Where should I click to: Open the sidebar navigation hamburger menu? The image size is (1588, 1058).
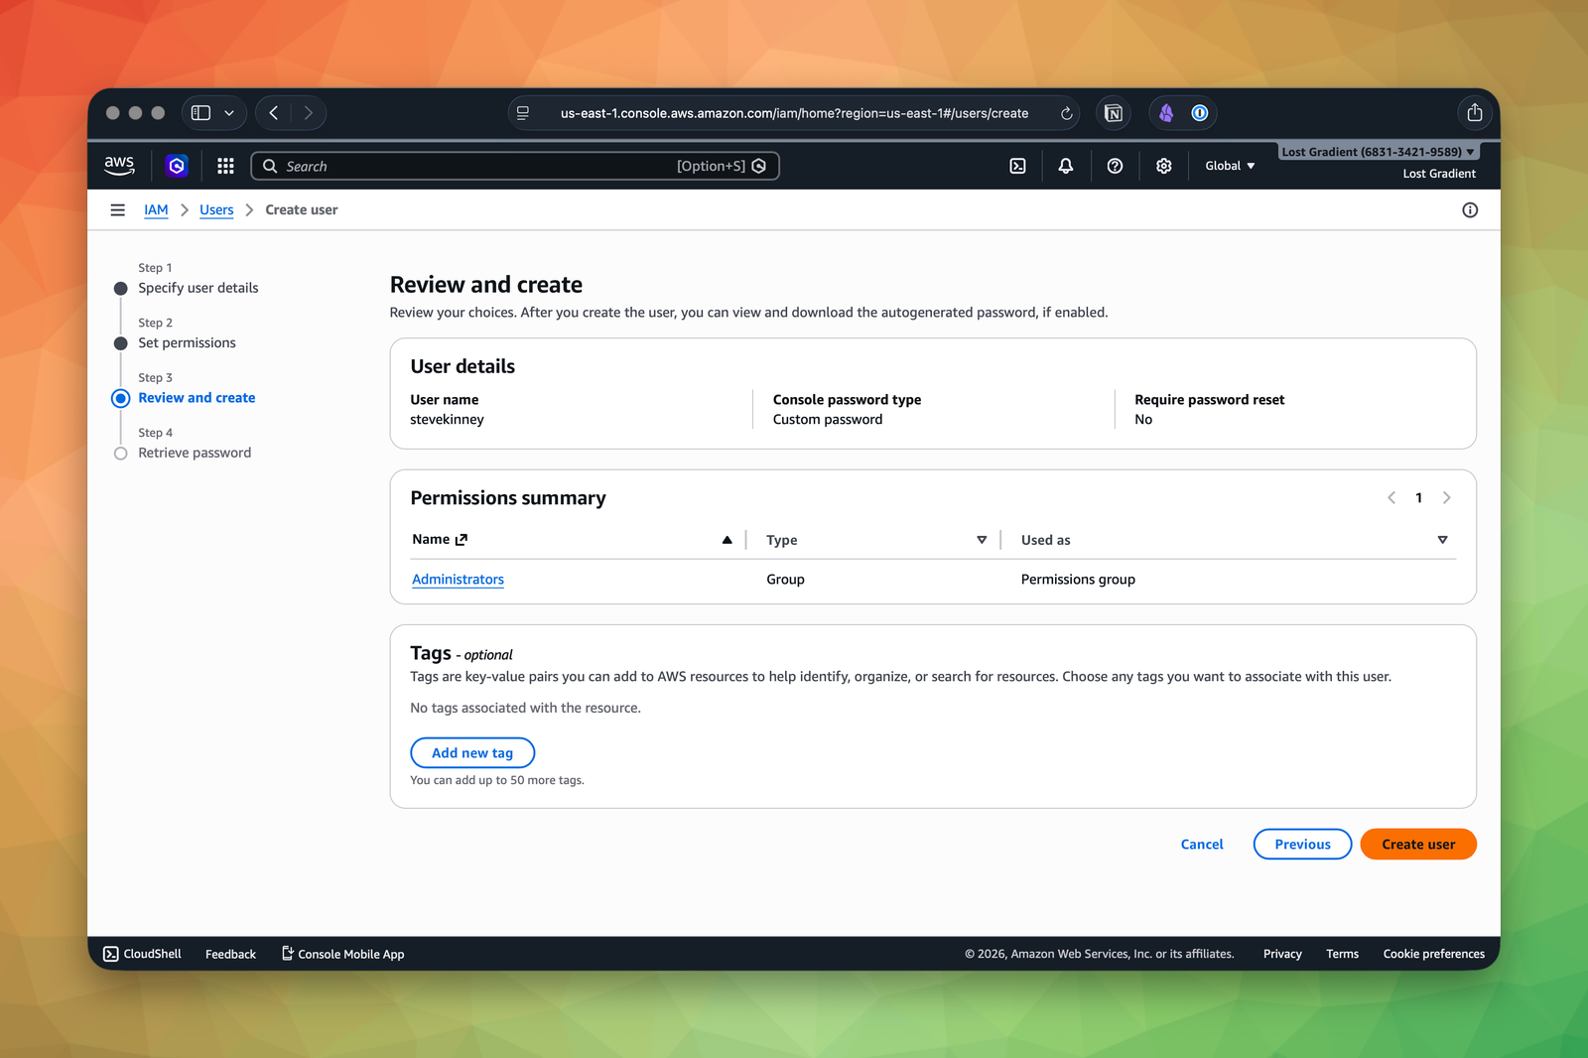(117, 209)
